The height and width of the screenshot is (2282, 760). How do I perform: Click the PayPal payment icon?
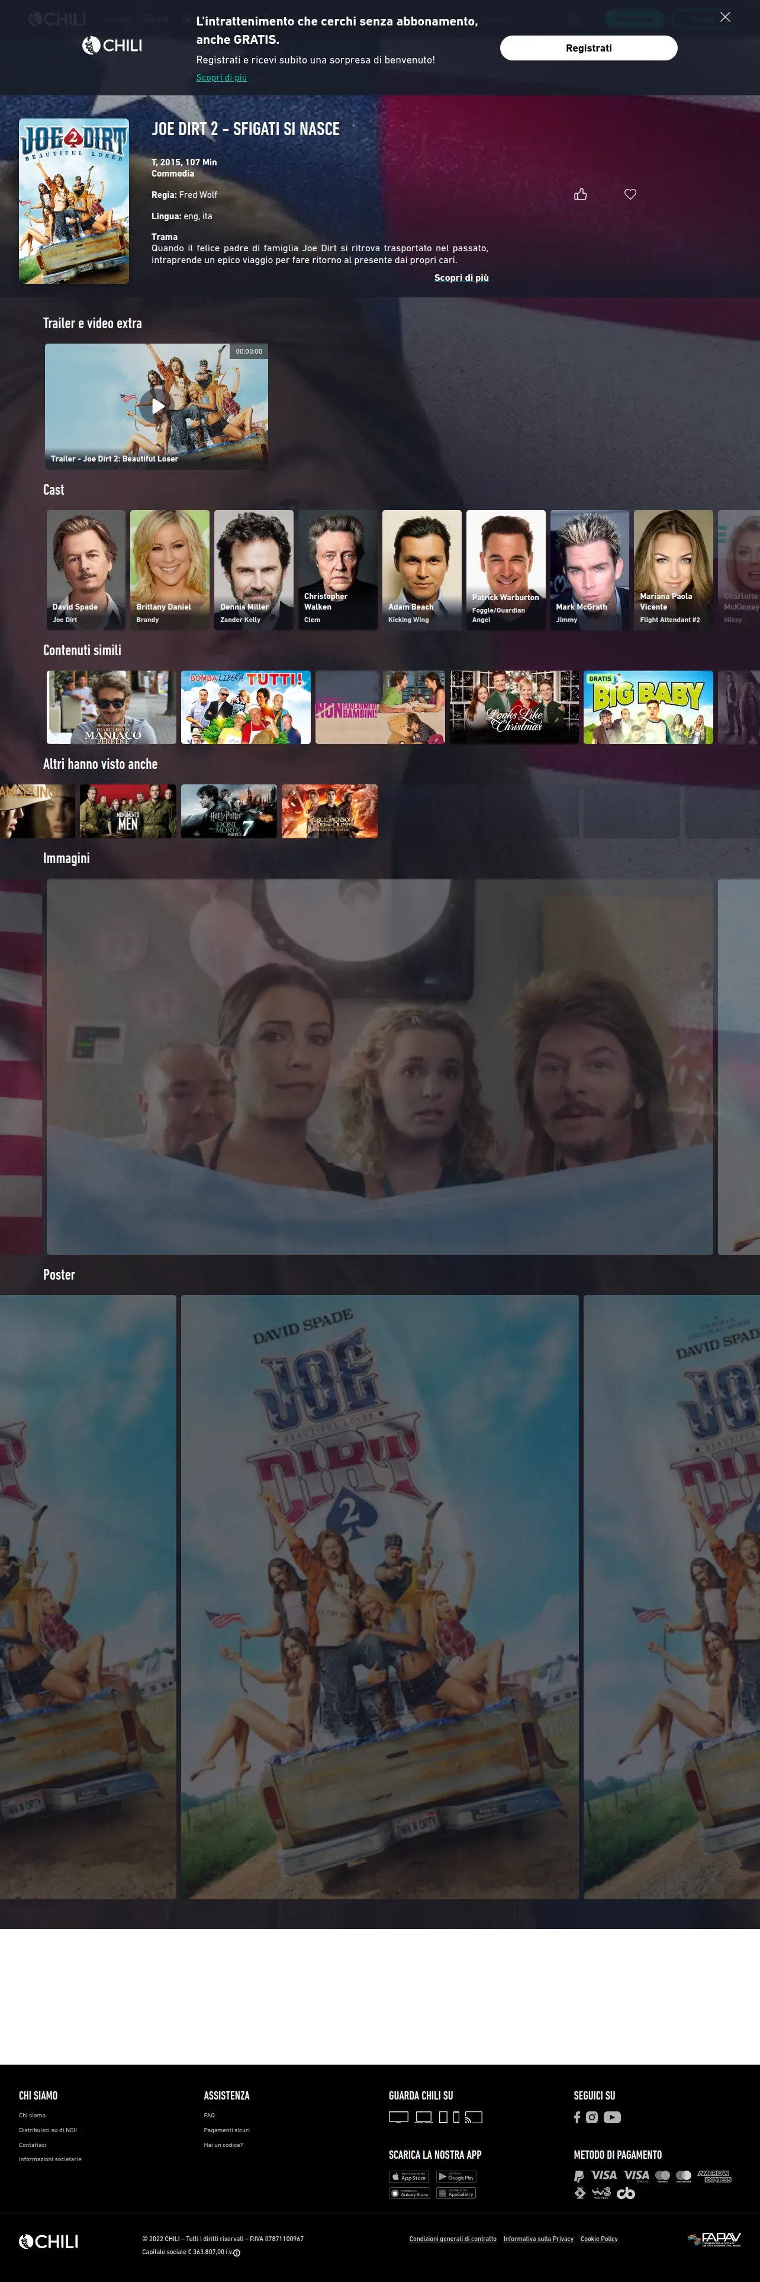click(x=579, y=2176)
